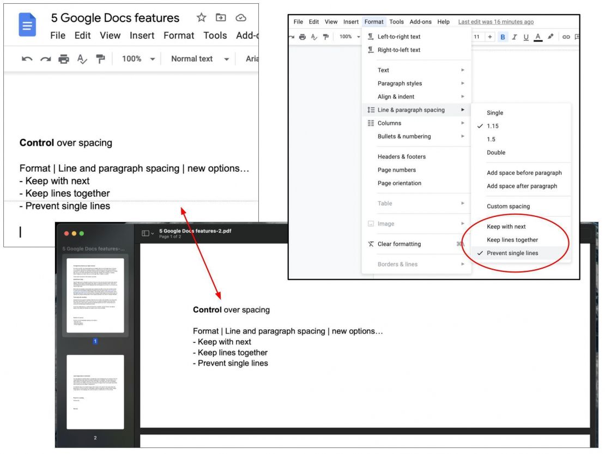Toggle underline formatting
The width and height of the screenshot is (605, 454).
(525, 37)
